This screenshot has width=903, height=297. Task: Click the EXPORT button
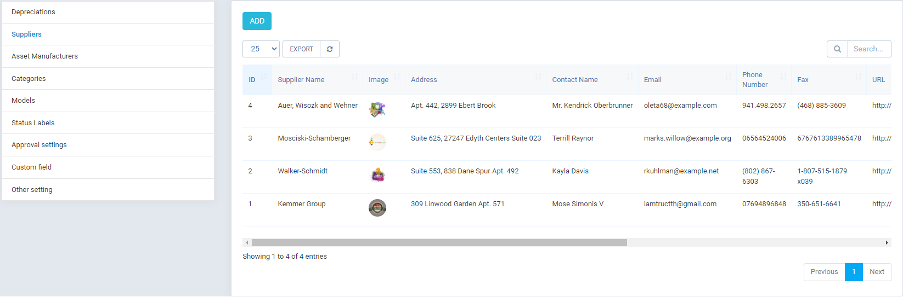pyautogui.click(x=301, y=49)
